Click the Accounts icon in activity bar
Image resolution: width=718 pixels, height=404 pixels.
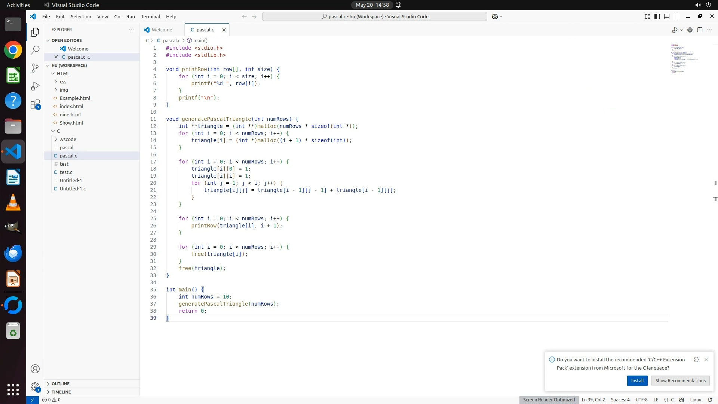pos(35,369)
